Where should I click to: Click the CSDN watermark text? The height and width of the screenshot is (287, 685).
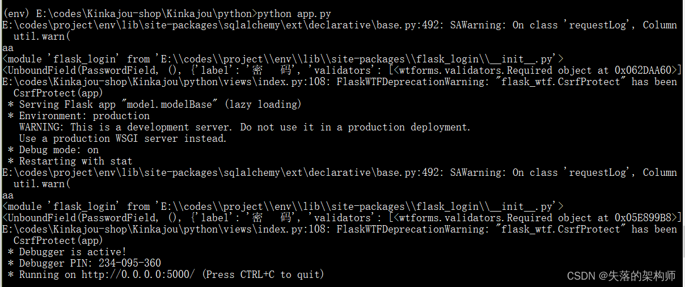point(621,276)
